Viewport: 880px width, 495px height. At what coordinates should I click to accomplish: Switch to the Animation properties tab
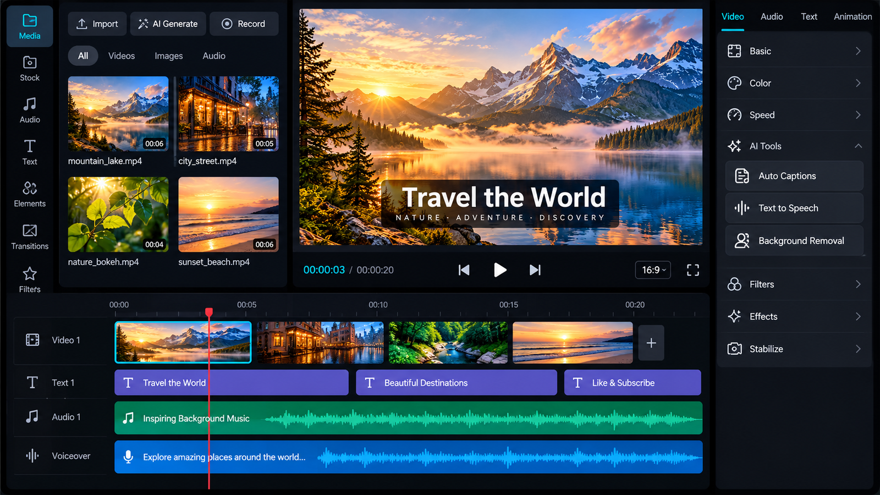tap(853, 16)
